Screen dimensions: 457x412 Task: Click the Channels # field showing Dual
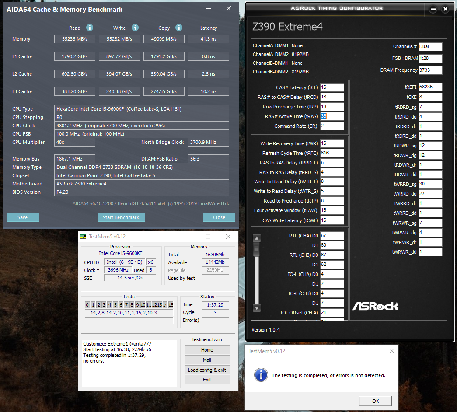tap(430, 47)
